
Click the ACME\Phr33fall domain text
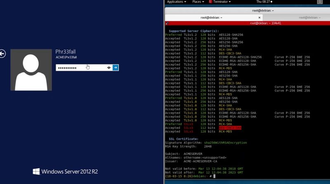click(66, 57)
